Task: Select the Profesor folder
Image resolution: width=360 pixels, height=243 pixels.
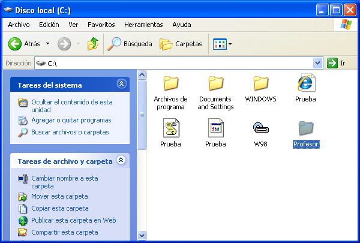Action: (306, 128)
